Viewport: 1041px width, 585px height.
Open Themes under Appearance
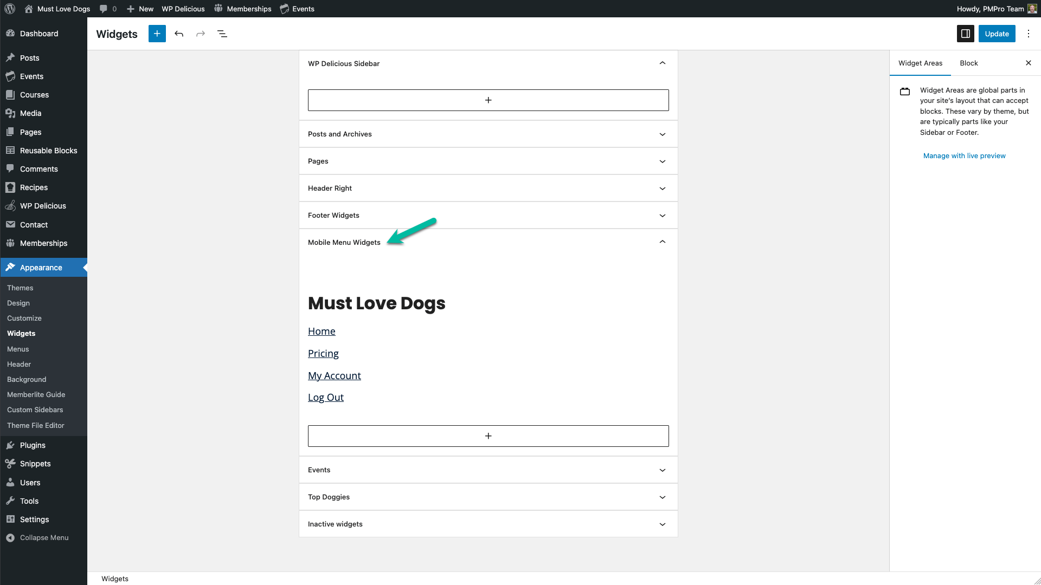pyautogui.click(x=20, y=288)
